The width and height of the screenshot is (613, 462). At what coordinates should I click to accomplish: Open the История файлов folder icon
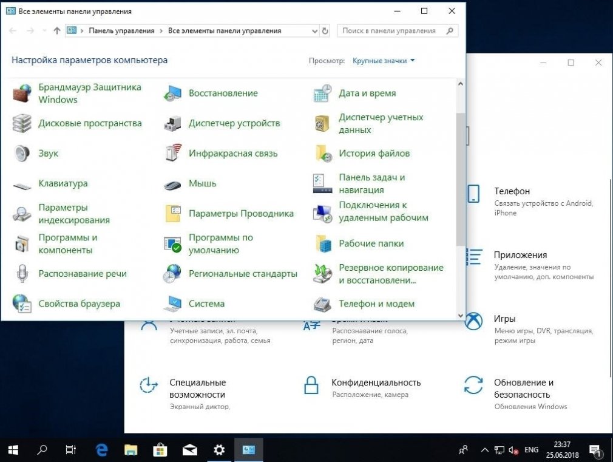(x=323, y=154)
